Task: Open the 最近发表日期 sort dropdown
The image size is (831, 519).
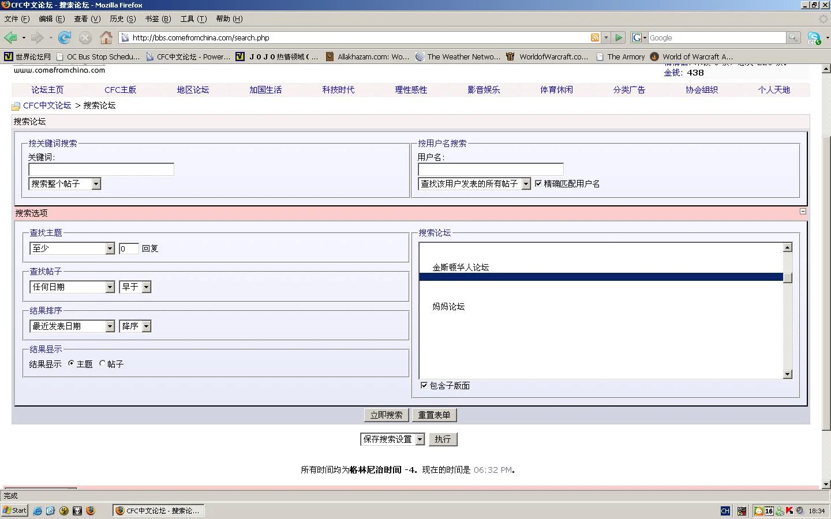Action: click(x=110, y=326)
